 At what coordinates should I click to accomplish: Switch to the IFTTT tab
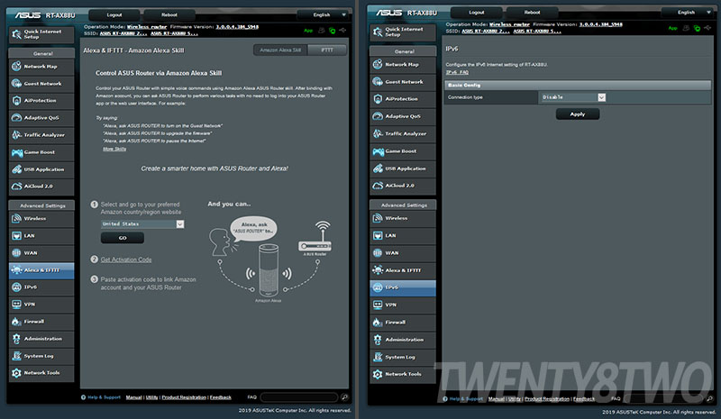[327, 50]
